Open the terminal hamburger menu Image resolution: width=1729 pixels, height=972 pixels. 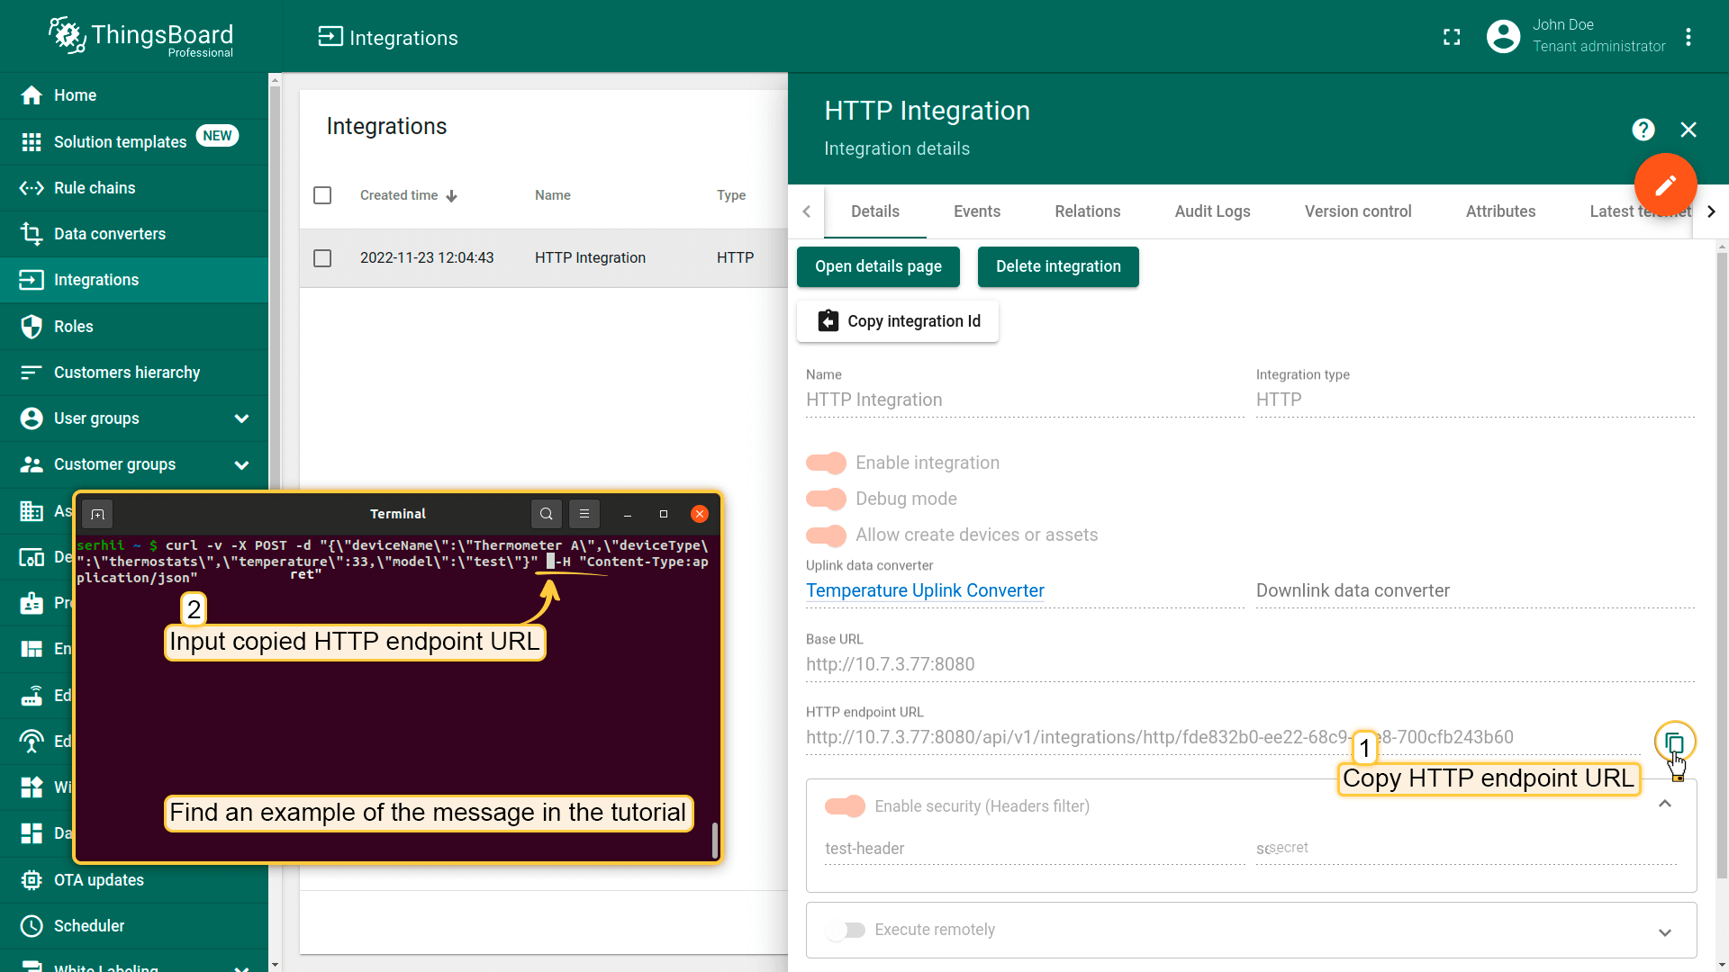point(584,514)
